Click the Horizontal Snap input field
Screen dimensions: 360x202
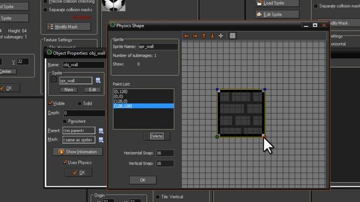click(165, 153)
